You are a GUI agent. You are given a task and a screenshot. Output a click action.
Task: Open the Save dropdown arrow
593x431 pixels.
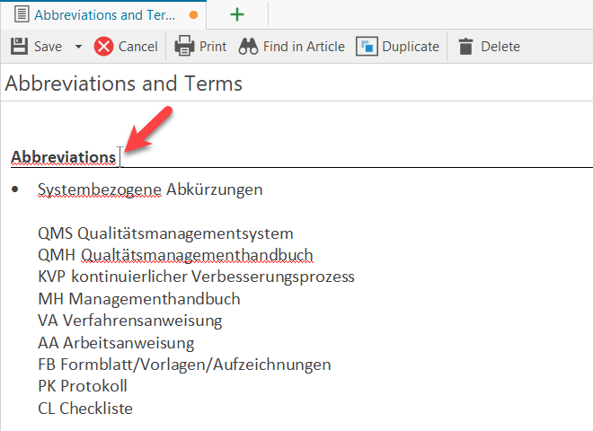(78, 47)
